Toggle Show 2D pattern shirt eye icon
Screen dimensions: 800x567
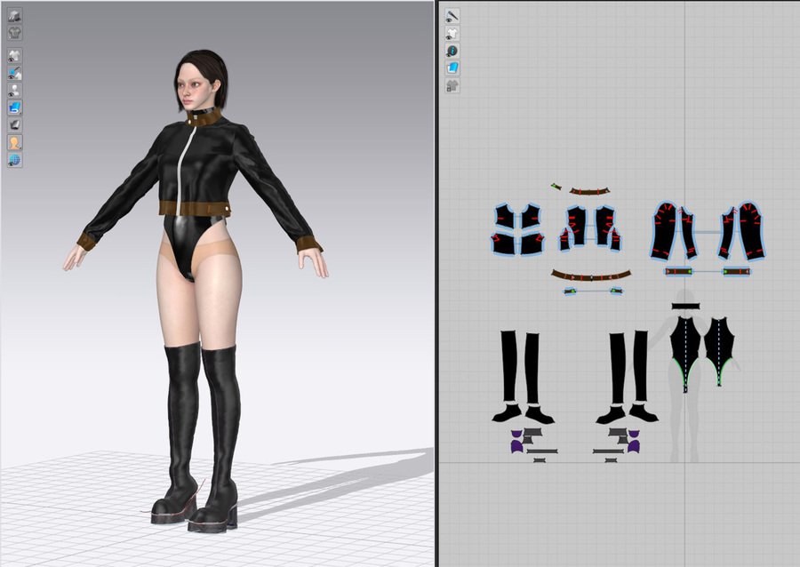(452, 34)
